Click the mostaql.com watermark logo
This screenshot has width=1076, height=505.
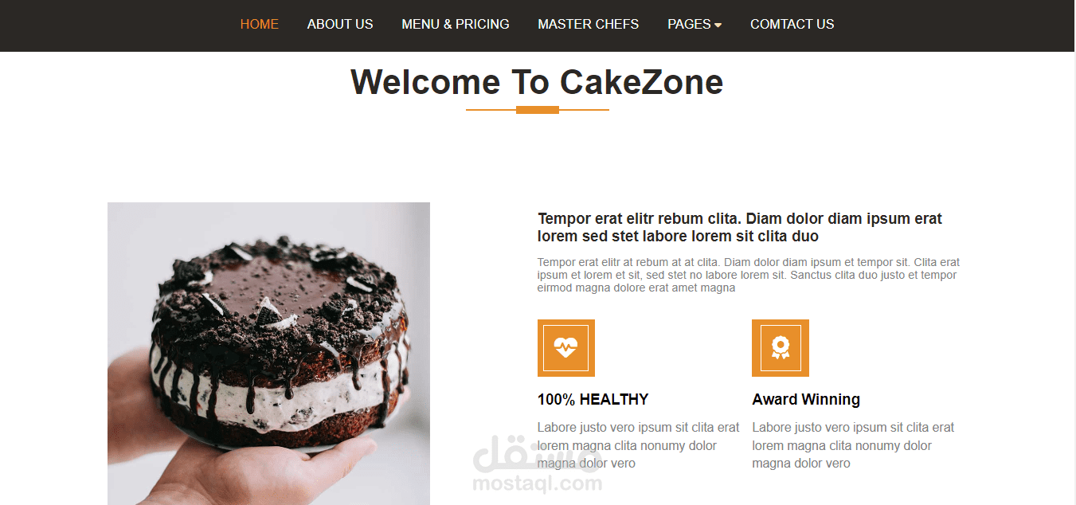(538, 464)
